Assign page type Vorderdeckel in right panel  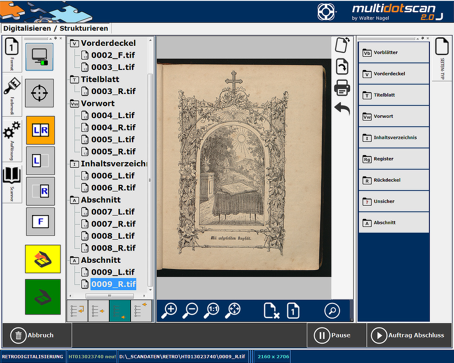pyautogui.click(x=394, y=74)
